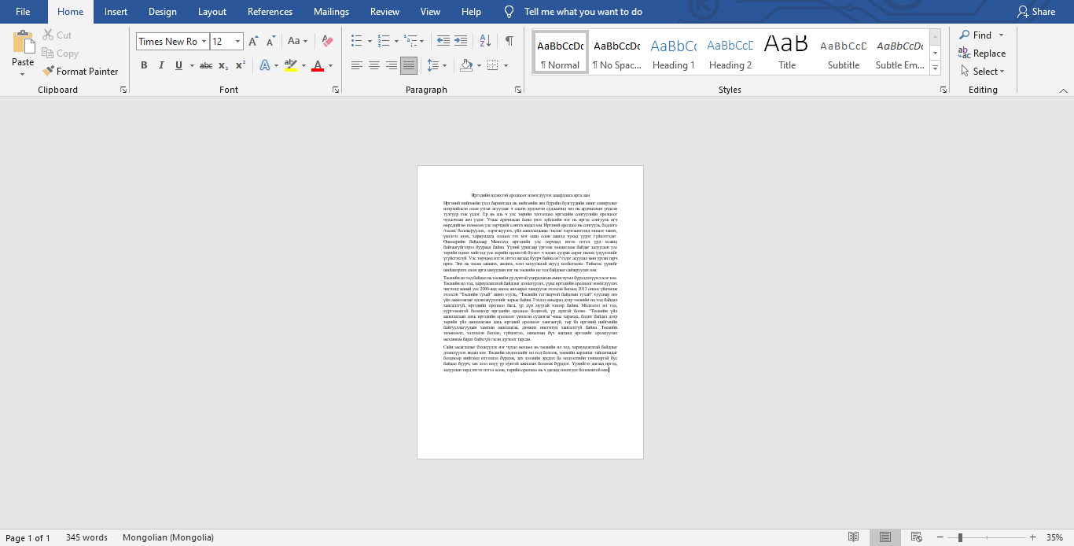Toggle bold formatting
Image resolution: width=1074 pixels, height=546 pixels.
[x=144, y=65]
